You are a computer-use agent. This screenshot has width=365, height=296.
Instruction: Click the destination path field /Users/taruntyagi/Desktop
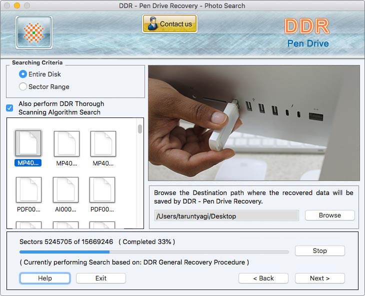click(226, 216)
